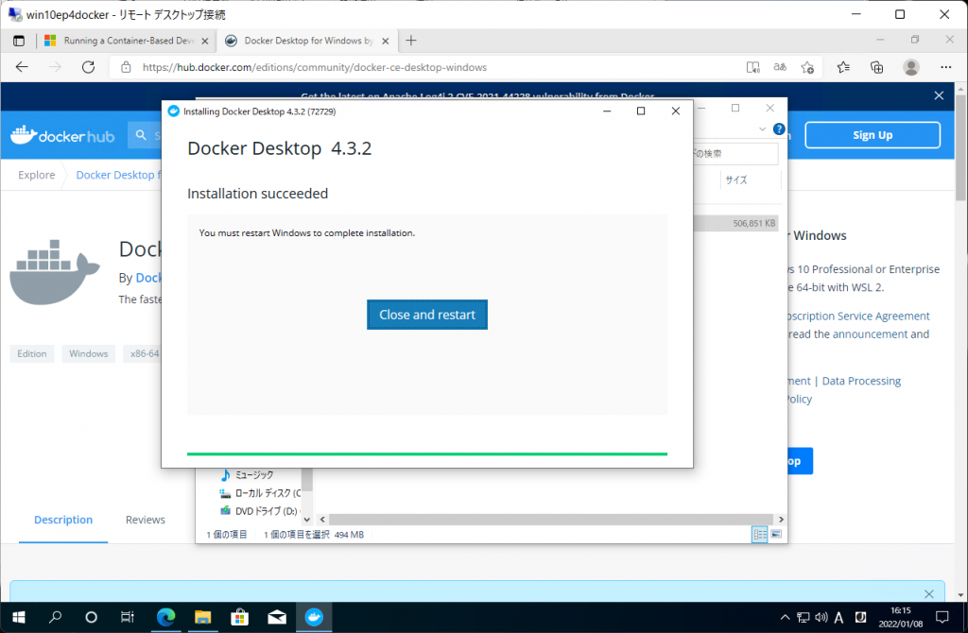Open the Subscription Service Agreement link

[x=858, y=316]
